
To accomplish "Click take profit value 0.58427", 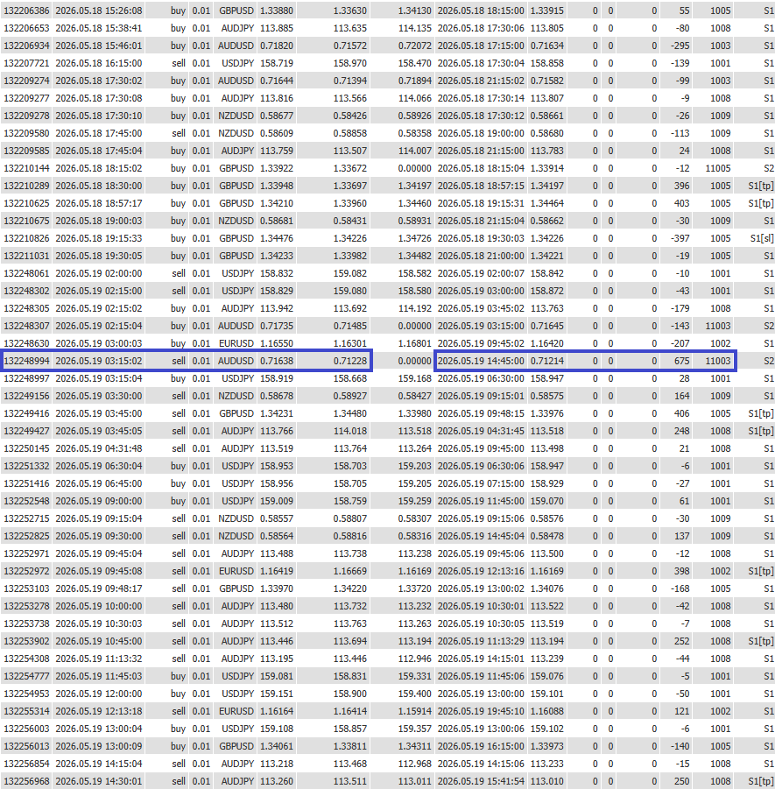I will coord(415,396).
